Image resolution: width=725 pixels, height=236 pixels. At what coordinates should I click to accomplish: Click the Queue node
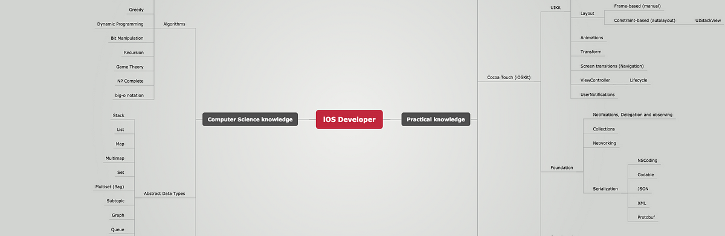point(117,229)
